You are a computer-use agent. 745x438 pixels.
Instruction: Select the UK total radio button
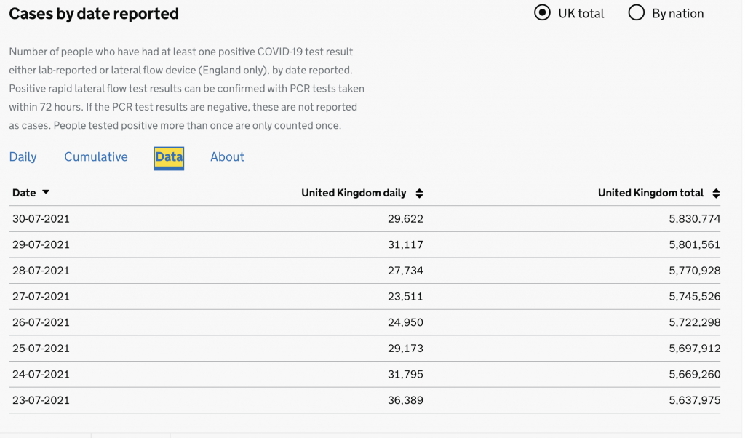[x=542, y=13]
